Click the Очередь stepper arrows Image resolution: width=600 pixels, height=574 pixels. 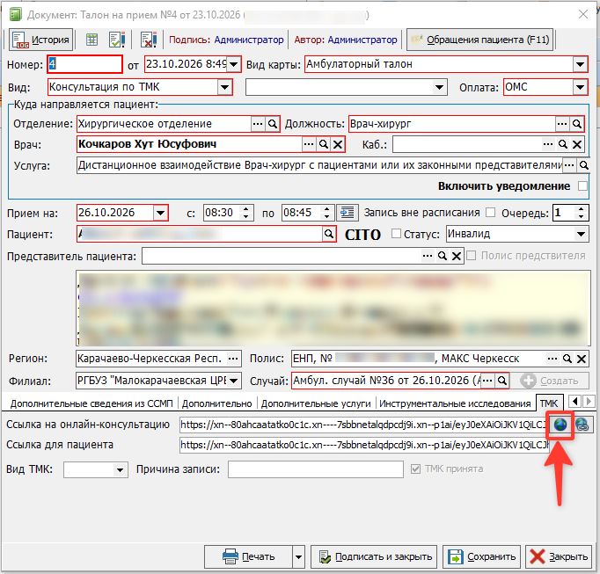581,213
